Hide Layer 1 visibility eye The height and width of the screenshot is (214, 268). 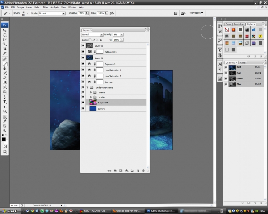[83, 108]
